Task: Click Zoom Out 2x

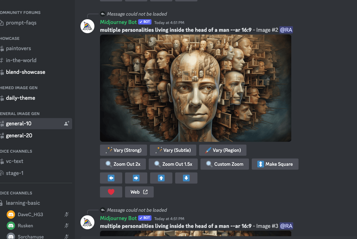Action: tap(123, 164)
